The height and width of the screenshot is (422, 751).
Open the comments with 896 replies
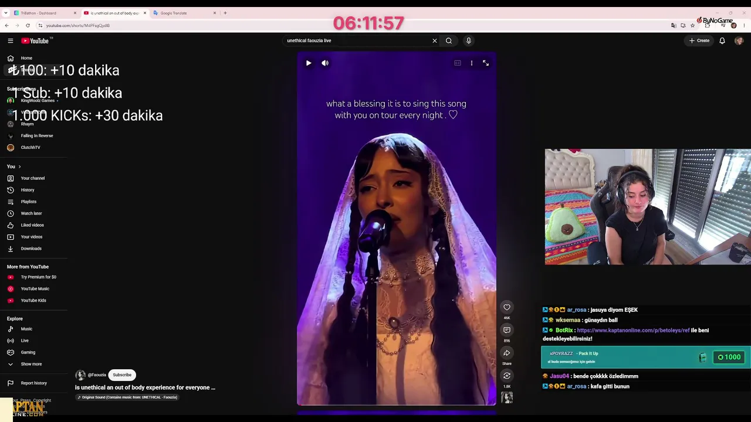507,330
